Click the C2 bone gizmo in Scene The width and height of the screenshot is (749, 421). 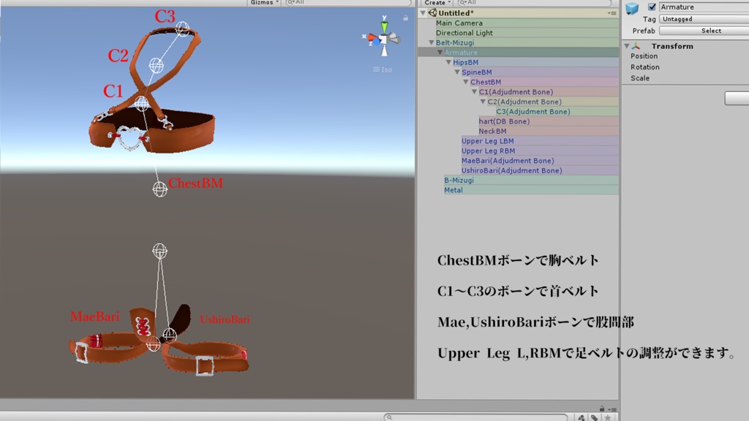157,65
